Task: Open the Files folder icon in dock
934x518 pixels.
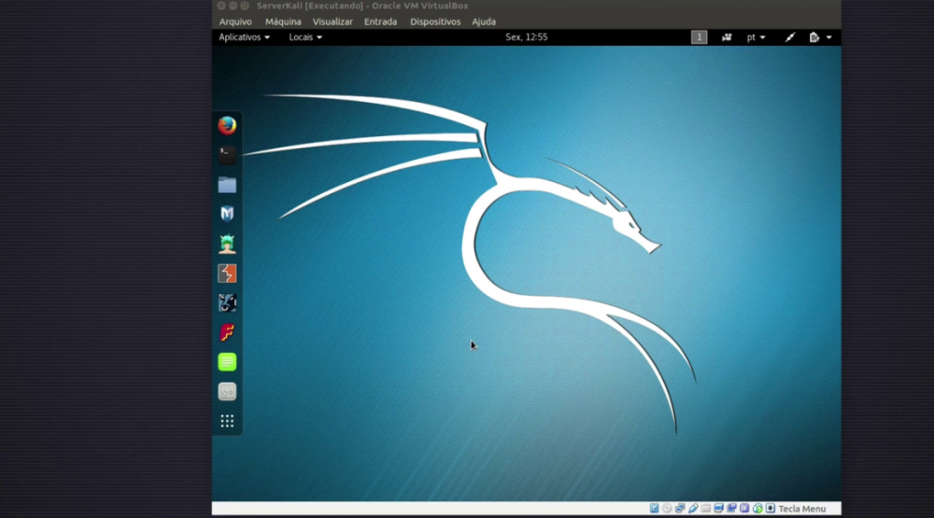Action: click(227, 185)
